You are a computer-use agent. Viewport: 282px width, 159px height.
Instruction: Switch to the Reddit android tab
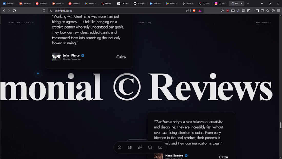click(x=25, y=3)
